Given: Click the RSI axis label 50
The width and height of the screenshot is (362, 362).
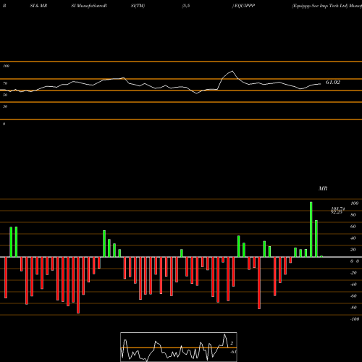Looking at the screenshot, I should tap(5, 95).
